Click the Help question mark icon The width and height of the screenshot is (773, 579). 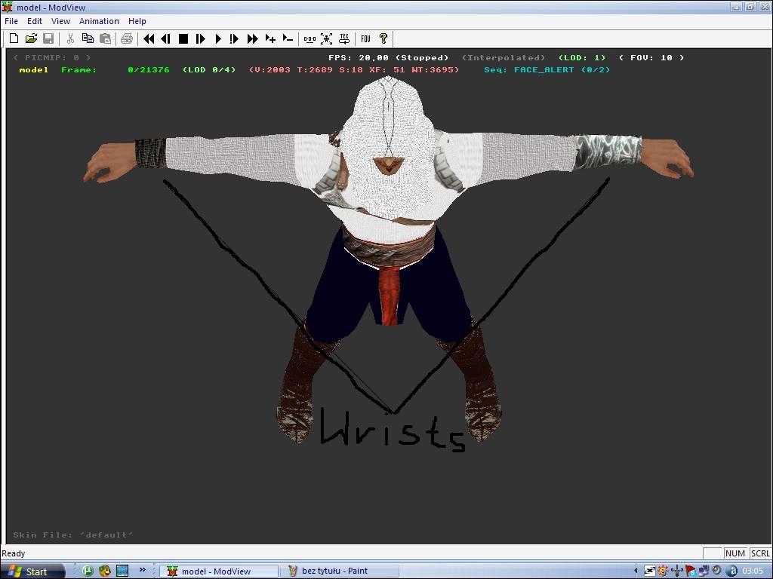(383, 38)
